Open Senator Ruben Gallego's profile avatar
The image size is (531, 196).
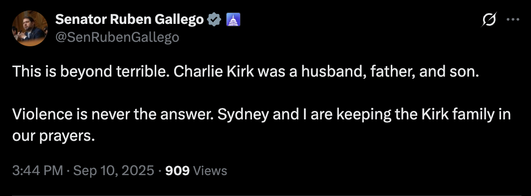pyautogui.click(x=30, y=28)
